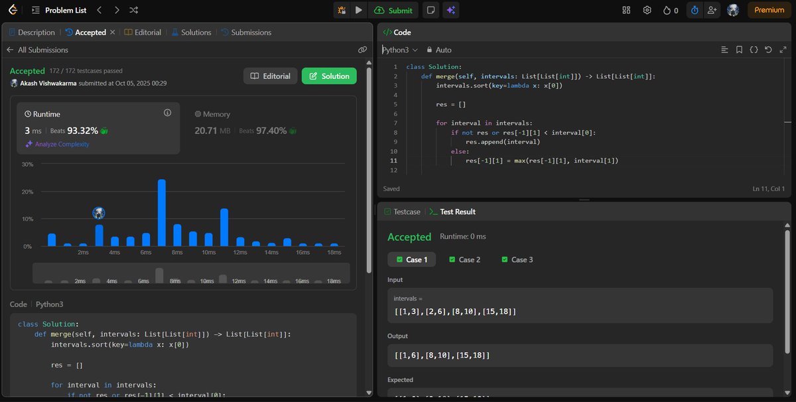Click the bookmark icon in editor toolbar
The height and width of the screenshot is (402, 796).
coord(739,50)
